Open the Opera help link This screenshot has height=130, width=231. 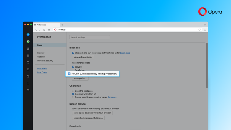tap(42, 69)
